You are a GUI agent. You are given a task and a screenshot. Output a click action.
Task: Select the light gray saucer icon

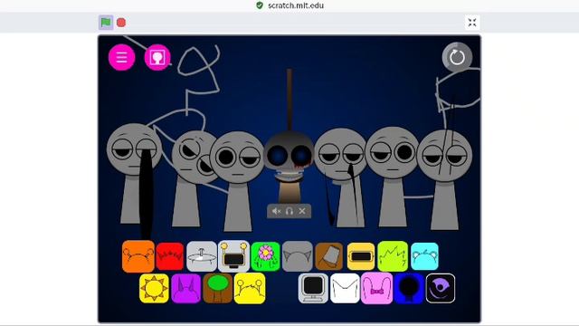click(x=202, y=256)
